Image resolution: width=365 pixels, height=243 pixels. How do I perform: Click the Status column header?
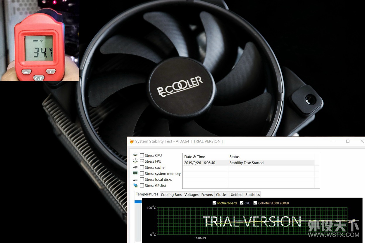[x=271, y=157]
